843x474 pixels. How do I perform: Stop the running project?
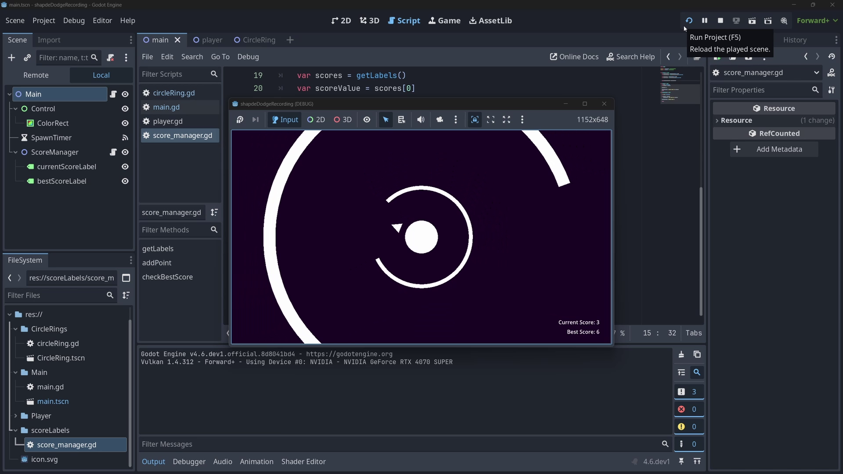(721, 21)
